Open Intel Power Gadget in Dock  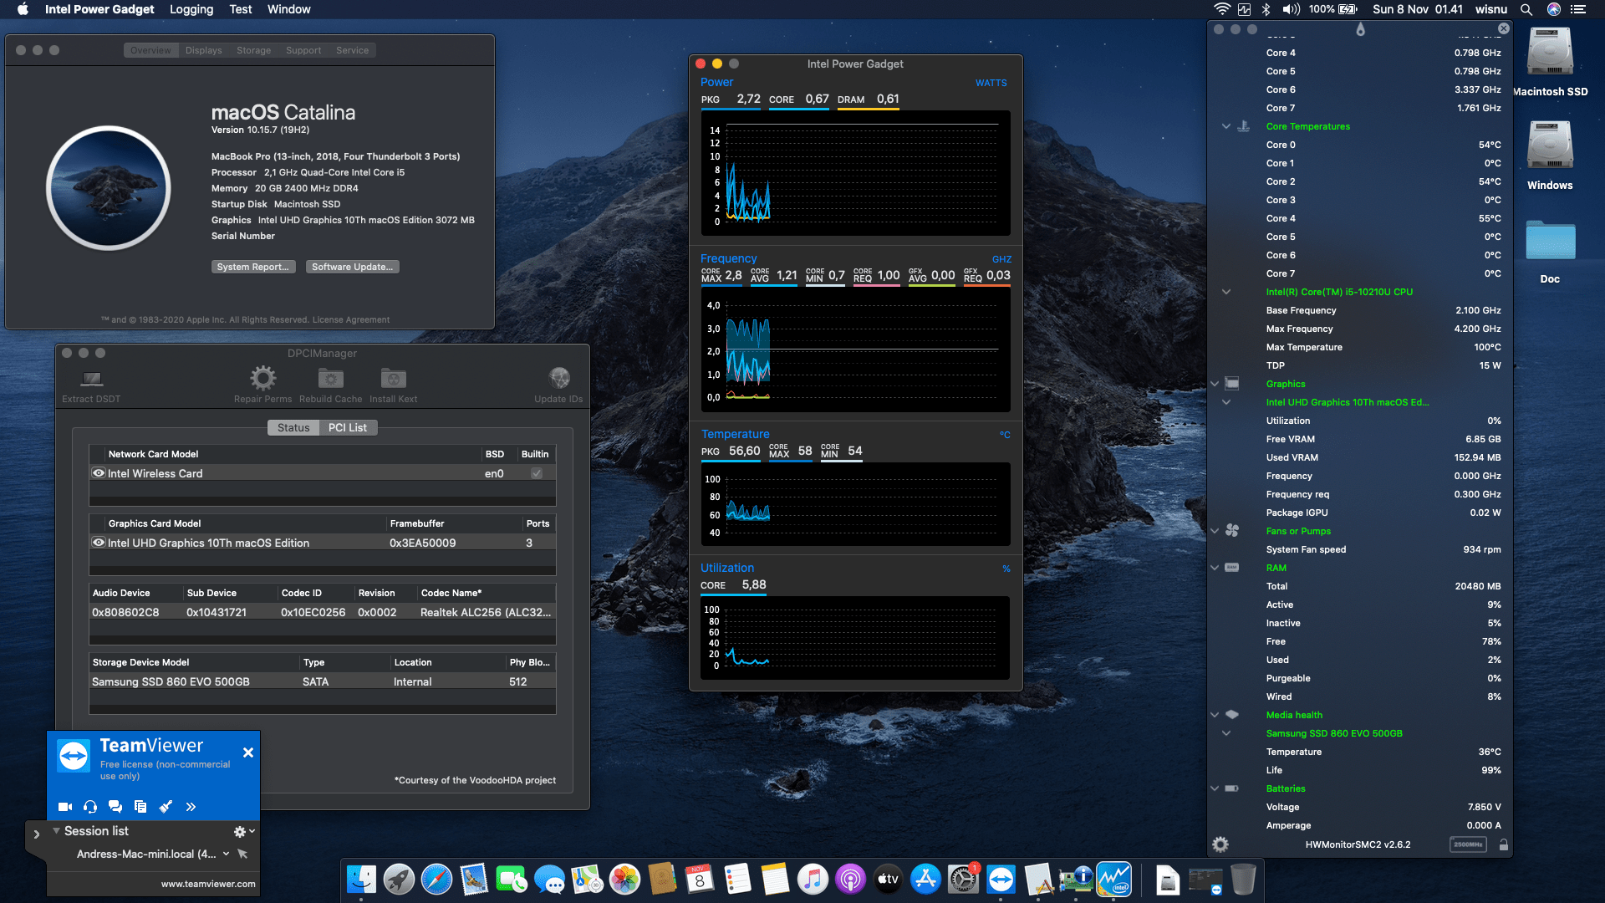point(1113,880)
